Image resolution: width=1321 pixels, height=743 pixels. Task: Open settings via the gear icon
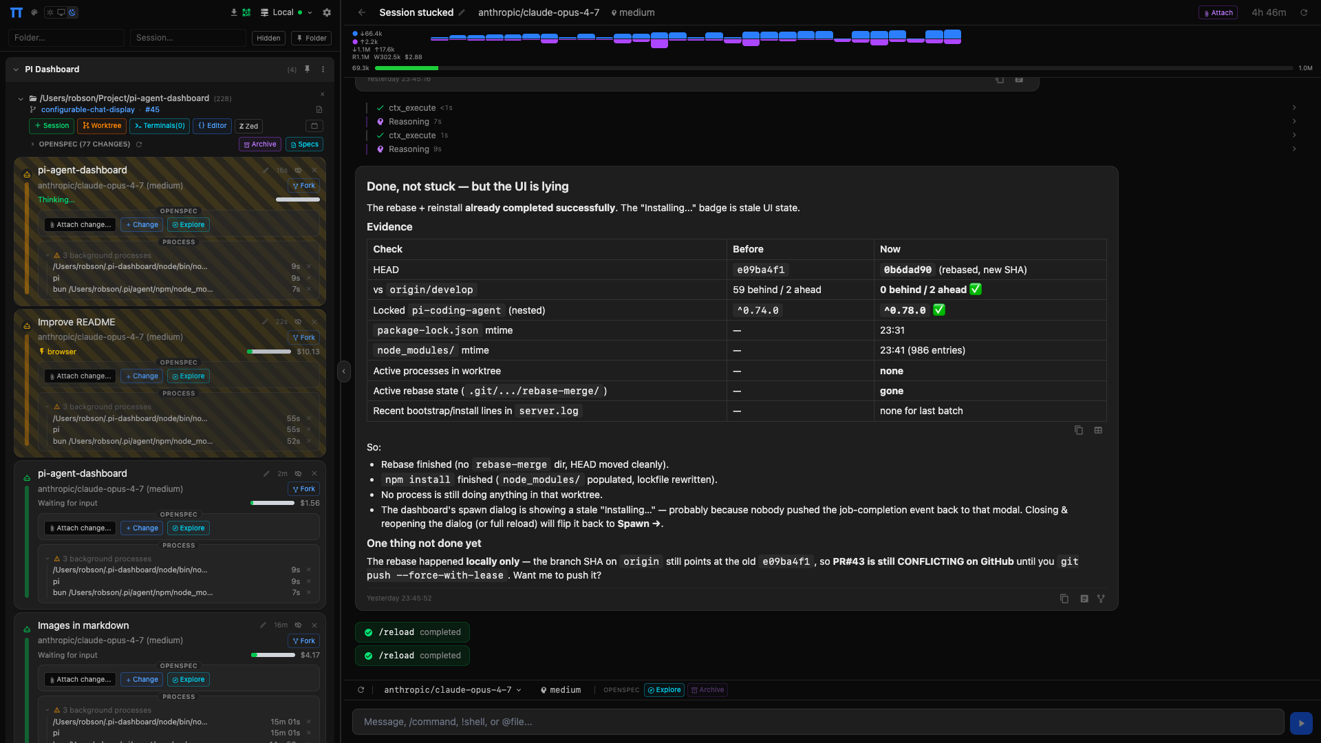coord(327,12)
